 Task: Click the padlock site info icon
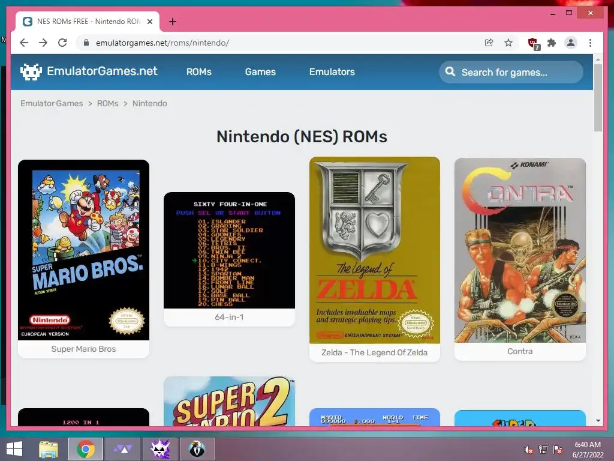[86, 43]
